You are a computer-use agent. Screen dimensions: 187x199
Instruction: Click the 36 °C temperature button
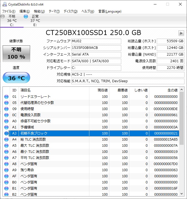point(16,78)
